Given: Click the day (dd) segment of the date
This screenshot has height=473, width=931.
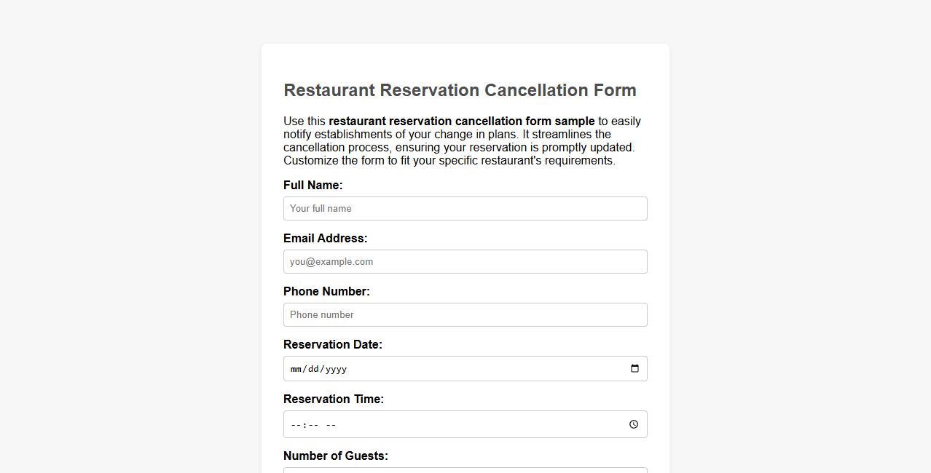Looking at the screenshot, I should (x=314, y=369).
